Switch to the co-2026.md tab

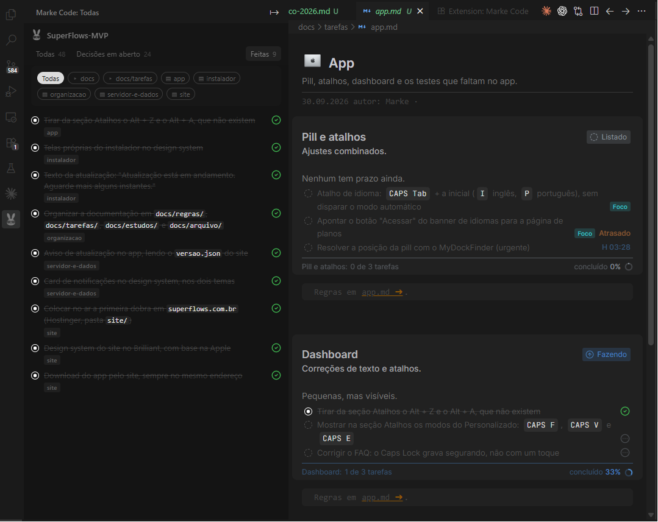(313, 12)
